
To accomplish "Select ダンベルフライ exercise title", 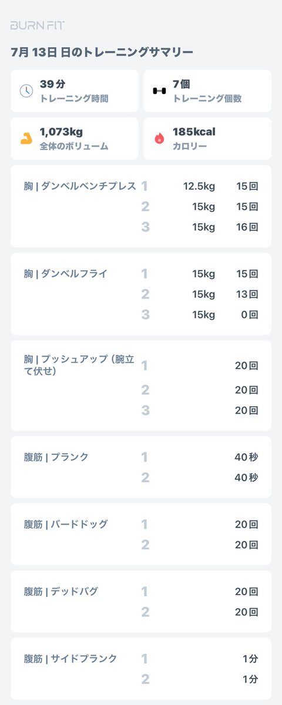I will point(66,274).
